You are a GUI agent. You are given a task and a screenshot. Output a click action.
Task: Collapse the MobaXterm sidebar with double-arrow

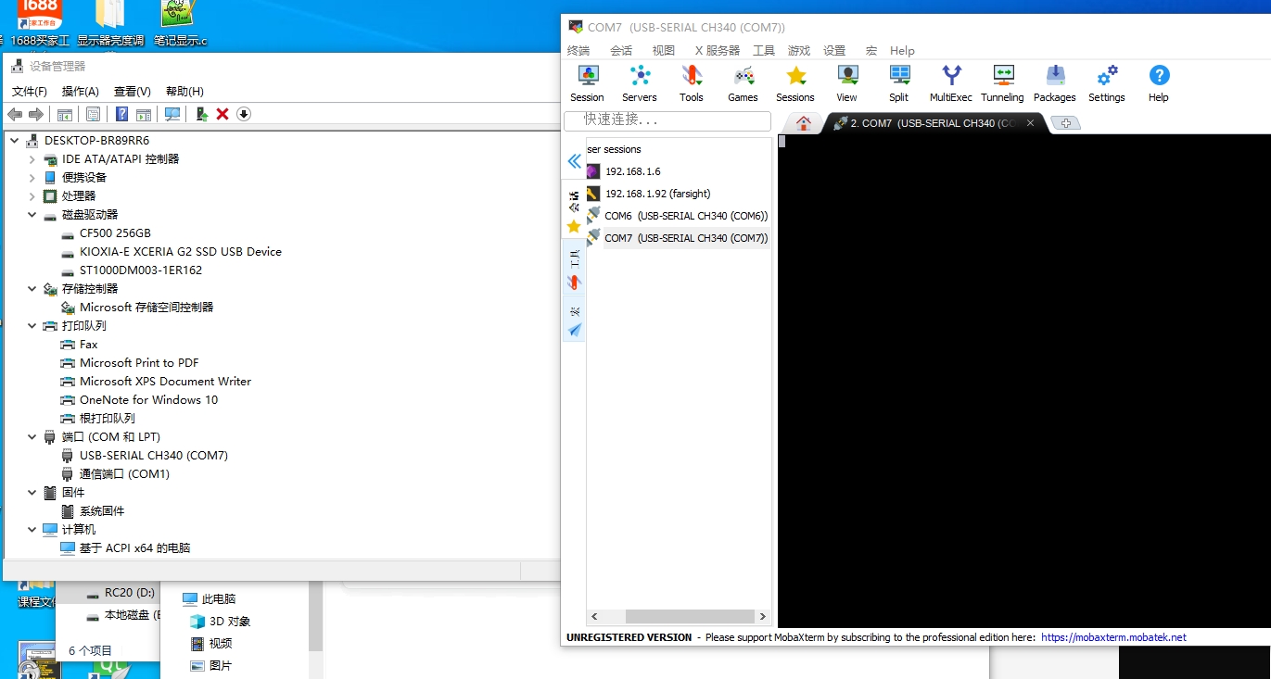click(575, 161)
